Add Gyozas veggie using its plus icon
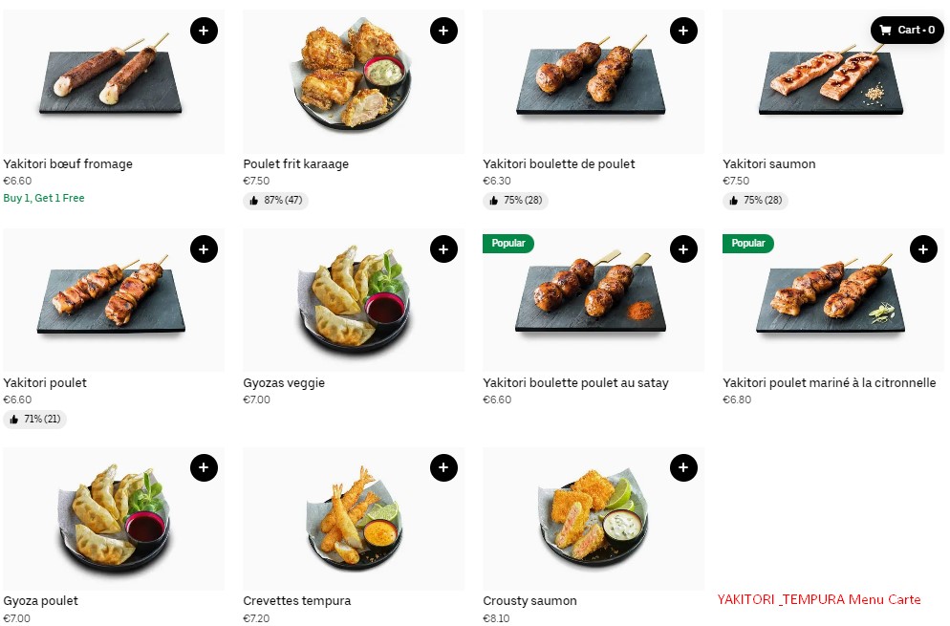 click(443, 249)
